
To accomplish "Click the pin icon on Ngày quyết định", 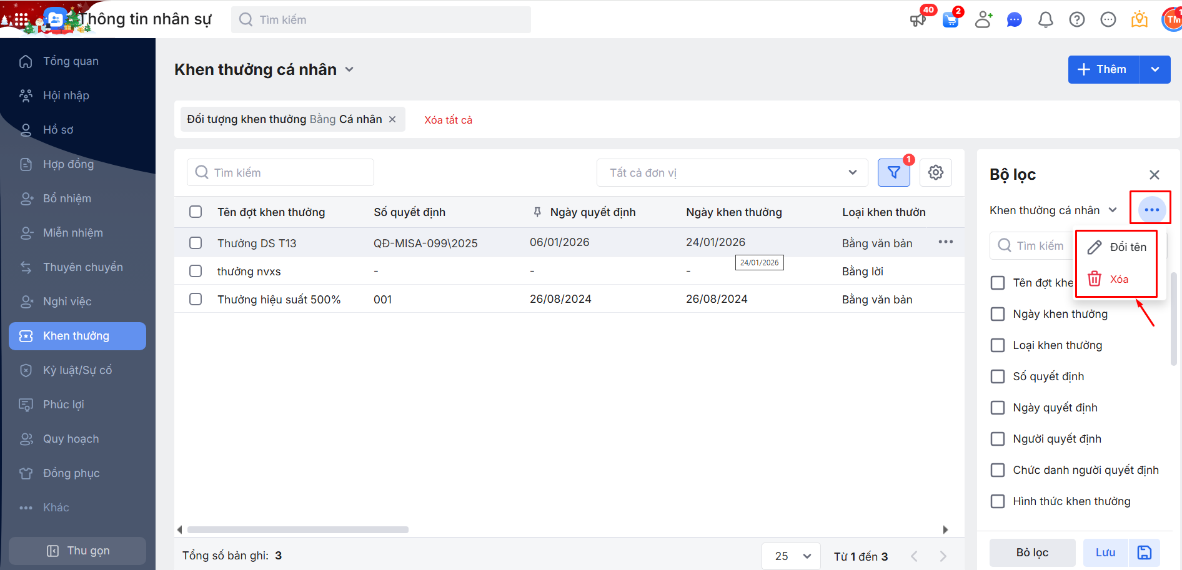I will coord(537,212).
